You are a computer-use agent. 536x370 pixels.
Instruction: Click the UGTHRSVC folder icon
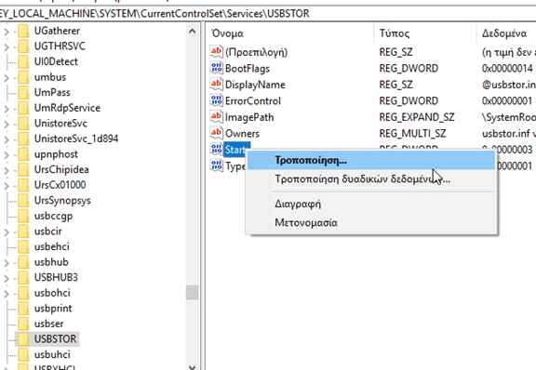pyautogui.click(x=23, y=46)
